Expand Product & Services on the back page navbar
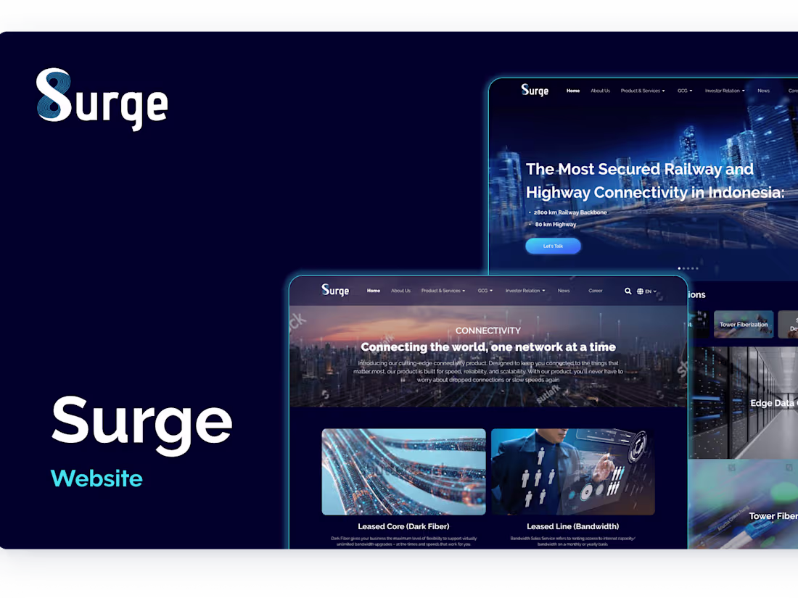 tap(643, 91)
